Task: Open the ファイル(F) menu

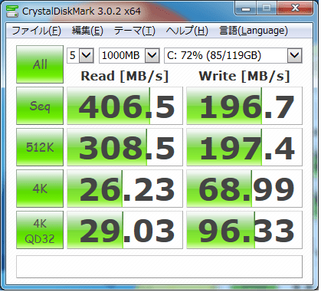Action: tap(36, 31)
